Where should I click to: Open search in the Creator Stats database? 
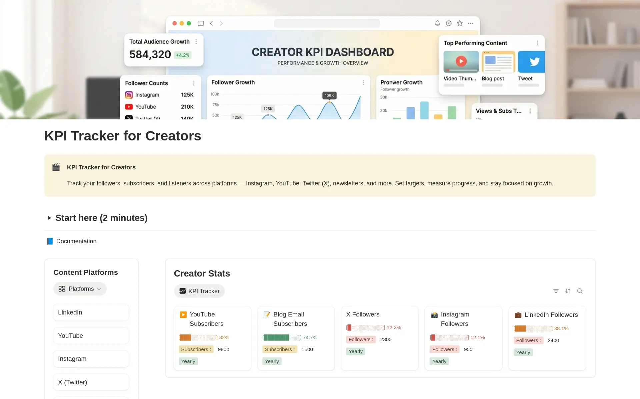pos(580,291)
